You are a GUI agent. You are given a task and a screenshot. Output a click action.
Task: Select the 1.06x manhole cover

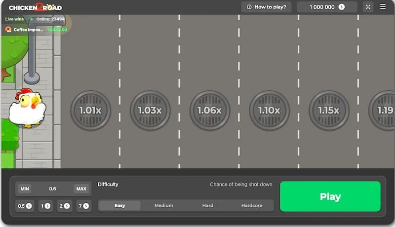coord(210,111)
